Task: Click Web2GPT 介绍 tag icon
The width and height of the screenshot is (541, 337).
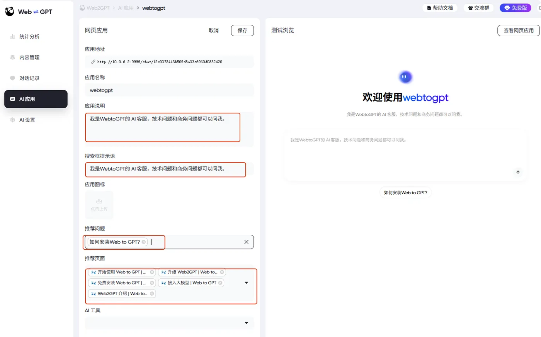Action: coord(94,294)
